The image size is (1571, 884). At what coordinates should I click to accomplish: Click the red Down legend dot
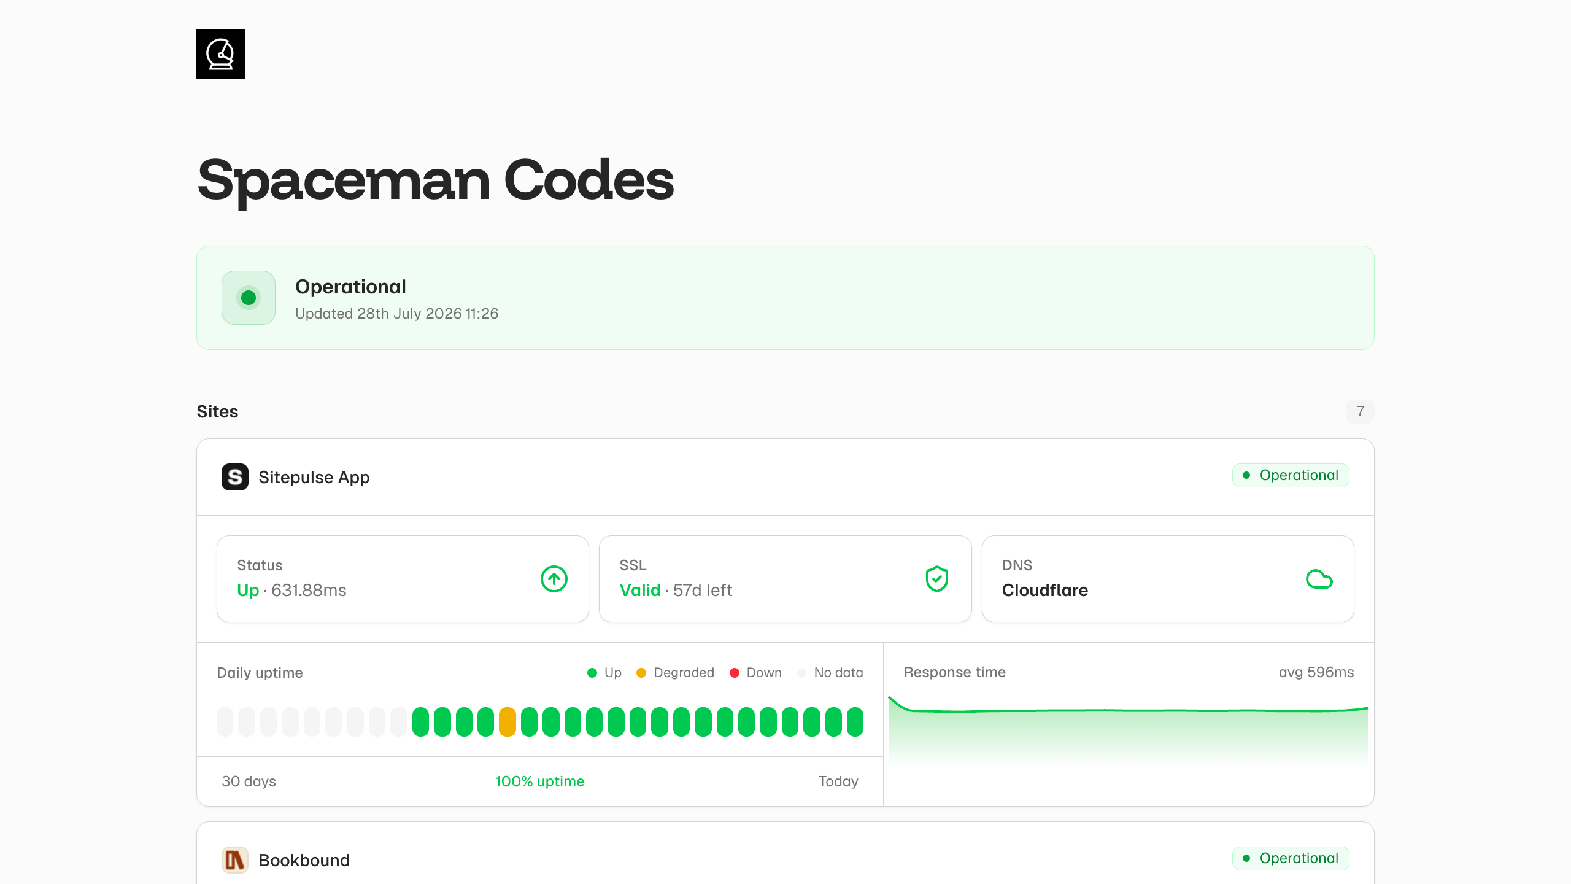coord(735,673)
